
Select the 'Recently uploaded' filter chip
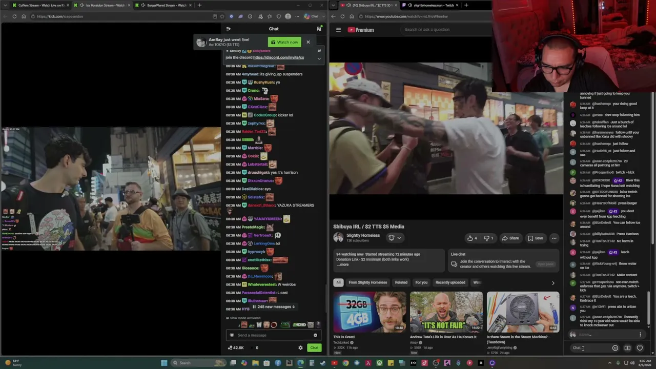point(450,282)
